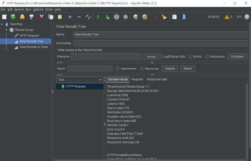Click the sampler result vertical scrollbar
Screen dimensions: 251x161
click(x=247, y=121)
